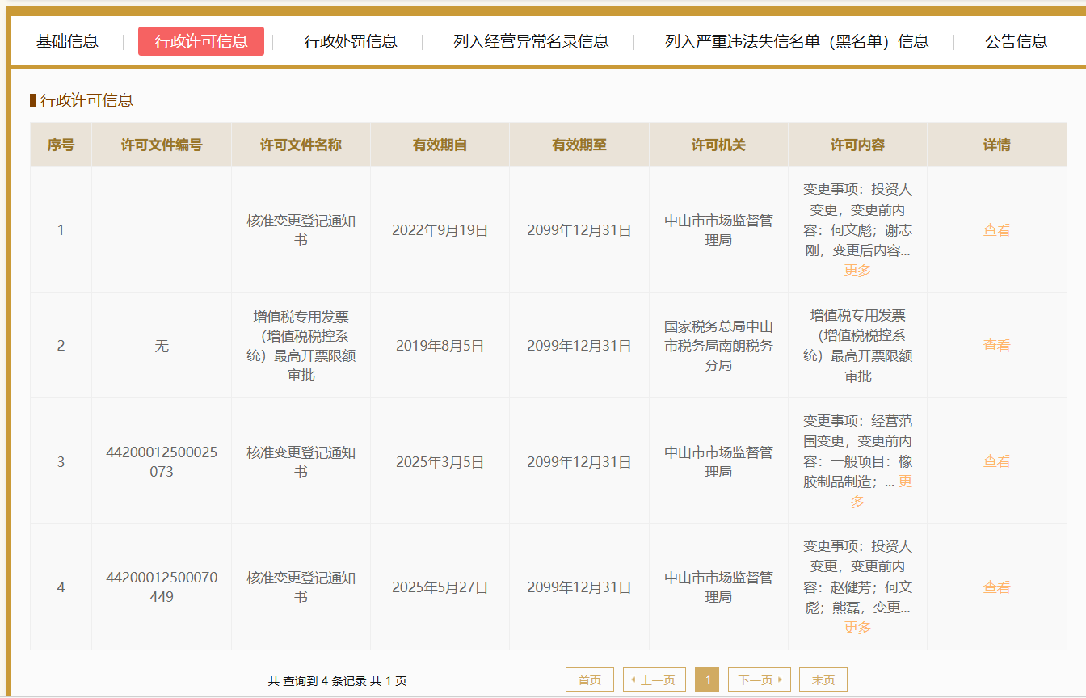This screenshot has width=1086, height=698.
Task: Select the 行政许可信息 tab
Action: tap(201, 41)
